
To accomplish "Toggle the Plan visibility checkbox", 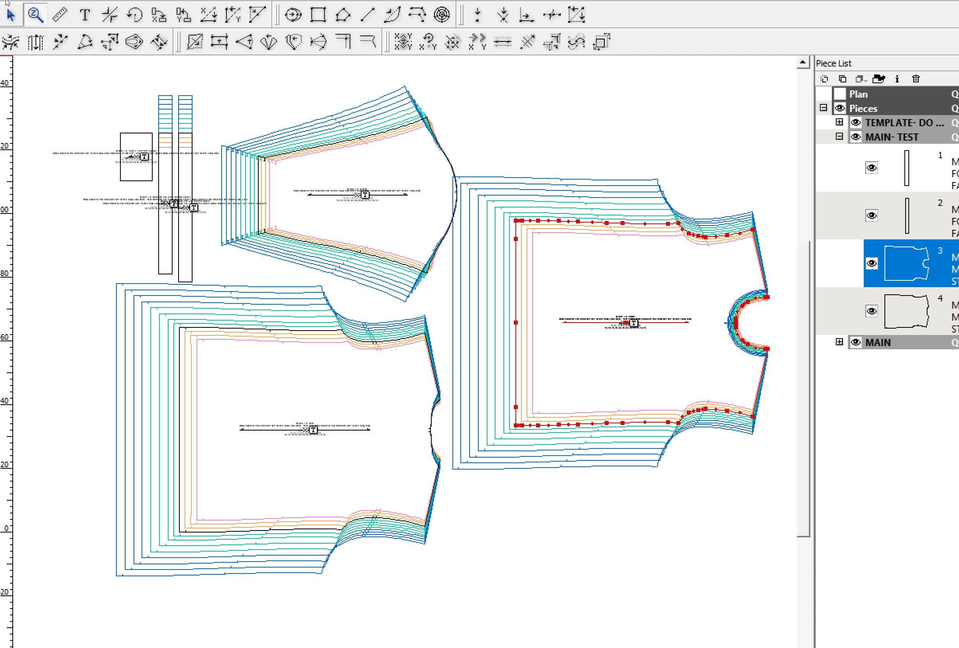I will [839, 94].
